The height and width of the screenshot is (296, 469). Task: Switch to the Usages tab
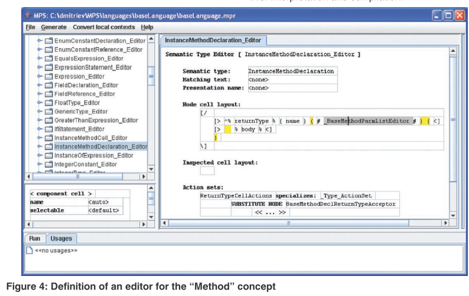(61, 238)
